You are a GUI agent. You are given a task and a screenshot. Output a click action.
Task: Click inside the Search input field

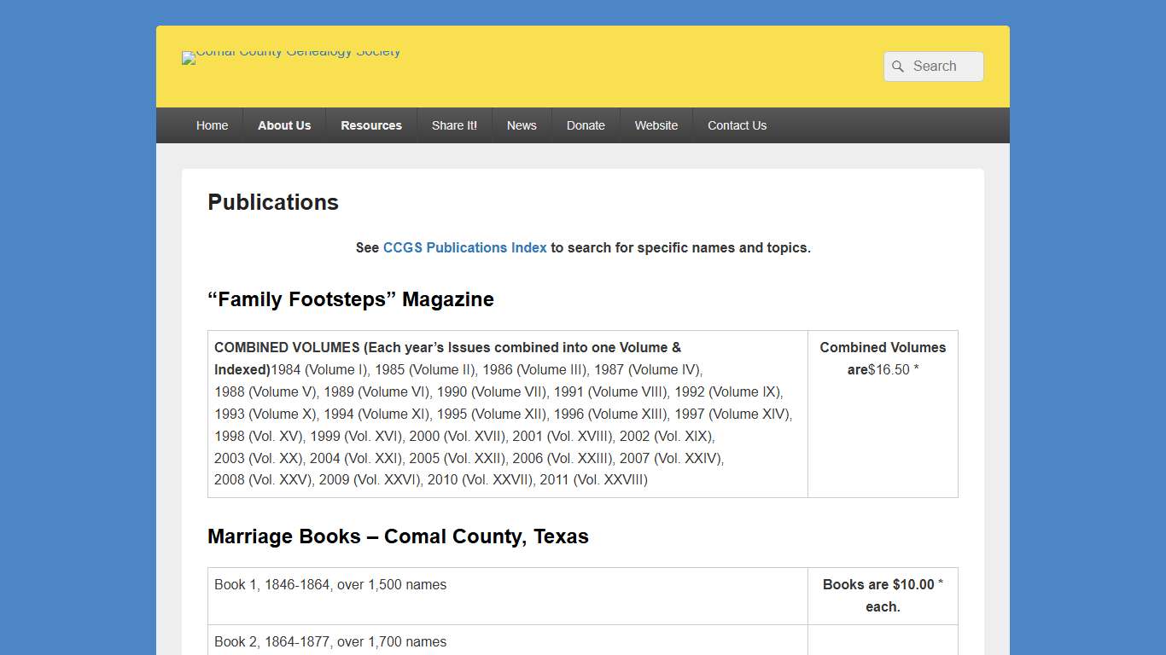(939, 67)
